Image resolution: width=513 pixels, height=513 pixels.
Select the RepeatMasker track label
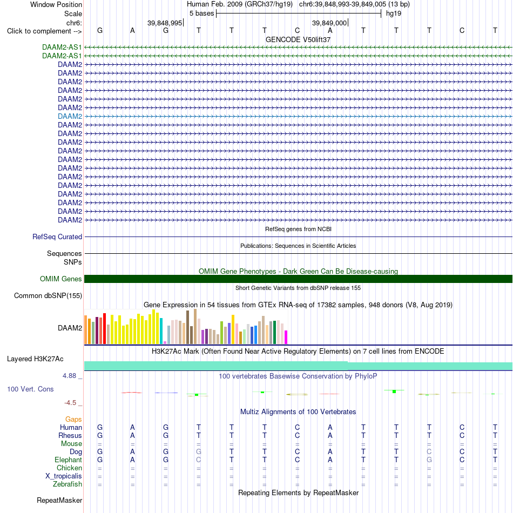[x=59, y=500]
